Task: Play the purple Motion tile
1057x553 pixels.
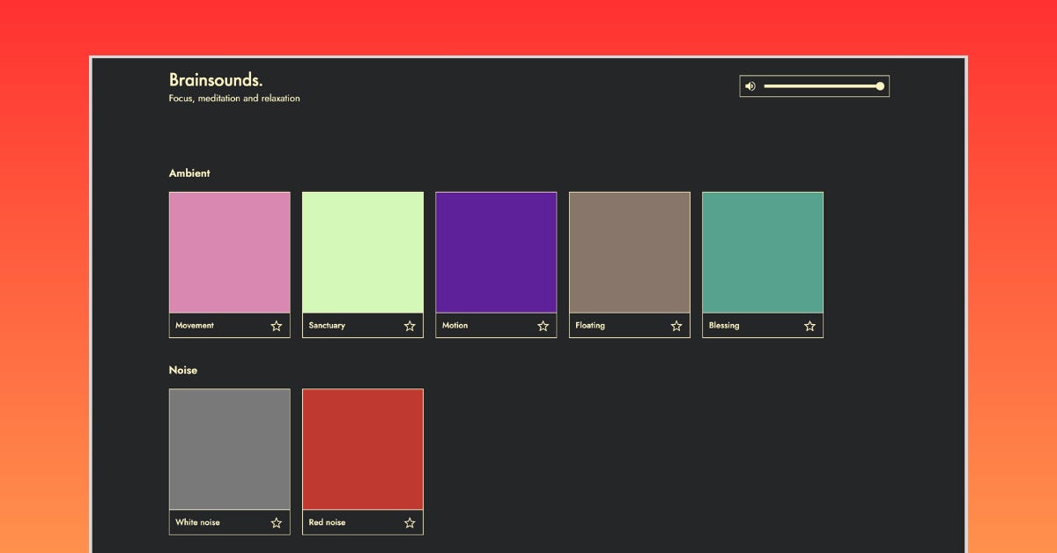Action: pyautogui.click(x=496, y=253)
